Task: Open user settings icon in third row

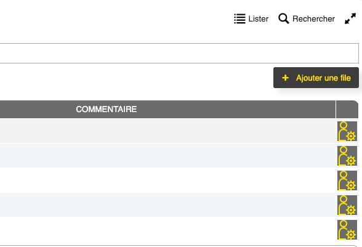Action: [x=347, y=180]
